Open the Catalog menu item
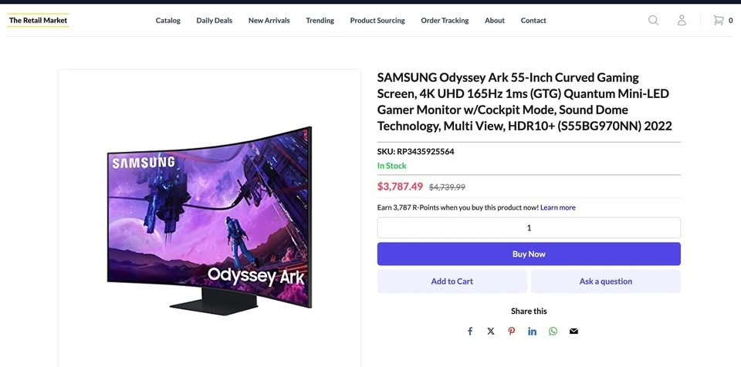The width and height of the screenshot is (741, 367). click(167, 21)
